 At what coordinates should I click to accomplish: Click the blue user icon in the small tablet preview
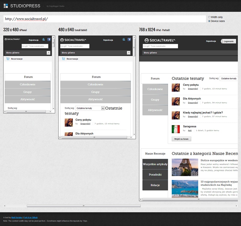(x=124, y=40)
